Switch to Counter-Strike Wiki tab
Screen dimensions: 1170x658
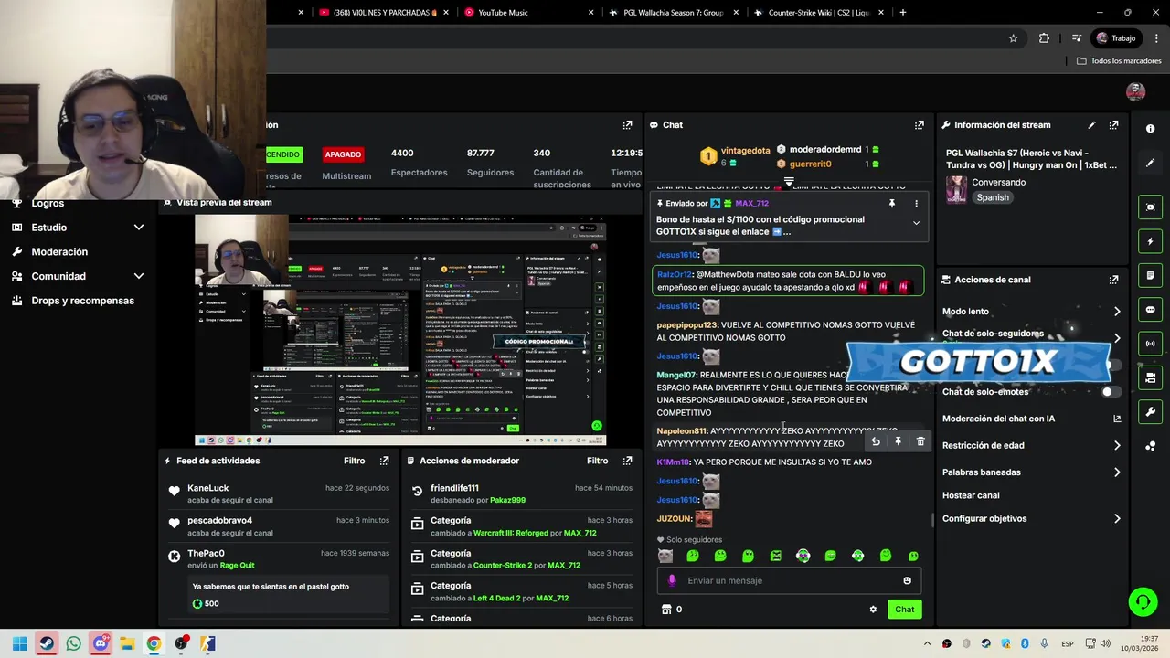coord(818,13)
